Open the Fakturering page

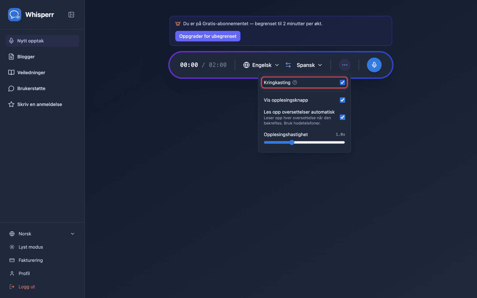tap(42, 260)
